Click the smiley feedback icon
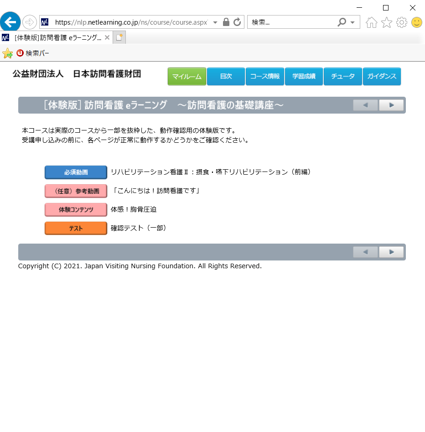The width and height of the screenshot is (425, 432). [416, 22]
